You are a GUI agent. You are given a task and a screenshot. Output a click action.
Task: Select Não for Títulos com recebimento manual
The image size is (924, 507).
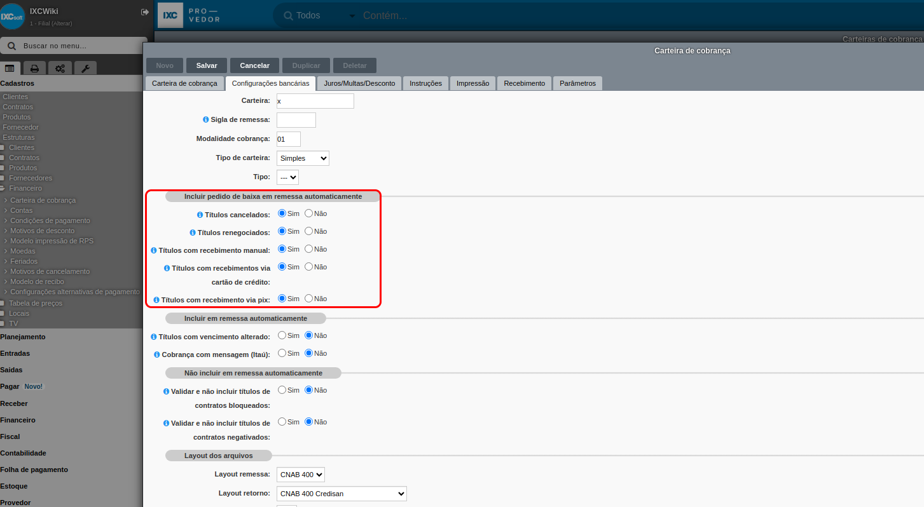308,249
